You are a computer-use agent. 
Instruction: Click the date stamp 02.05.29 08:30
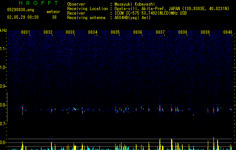(x=23, y=17)
